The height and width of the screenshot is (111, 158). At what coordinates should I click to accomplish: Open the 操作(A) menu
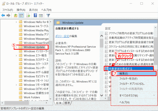[21, 10]
